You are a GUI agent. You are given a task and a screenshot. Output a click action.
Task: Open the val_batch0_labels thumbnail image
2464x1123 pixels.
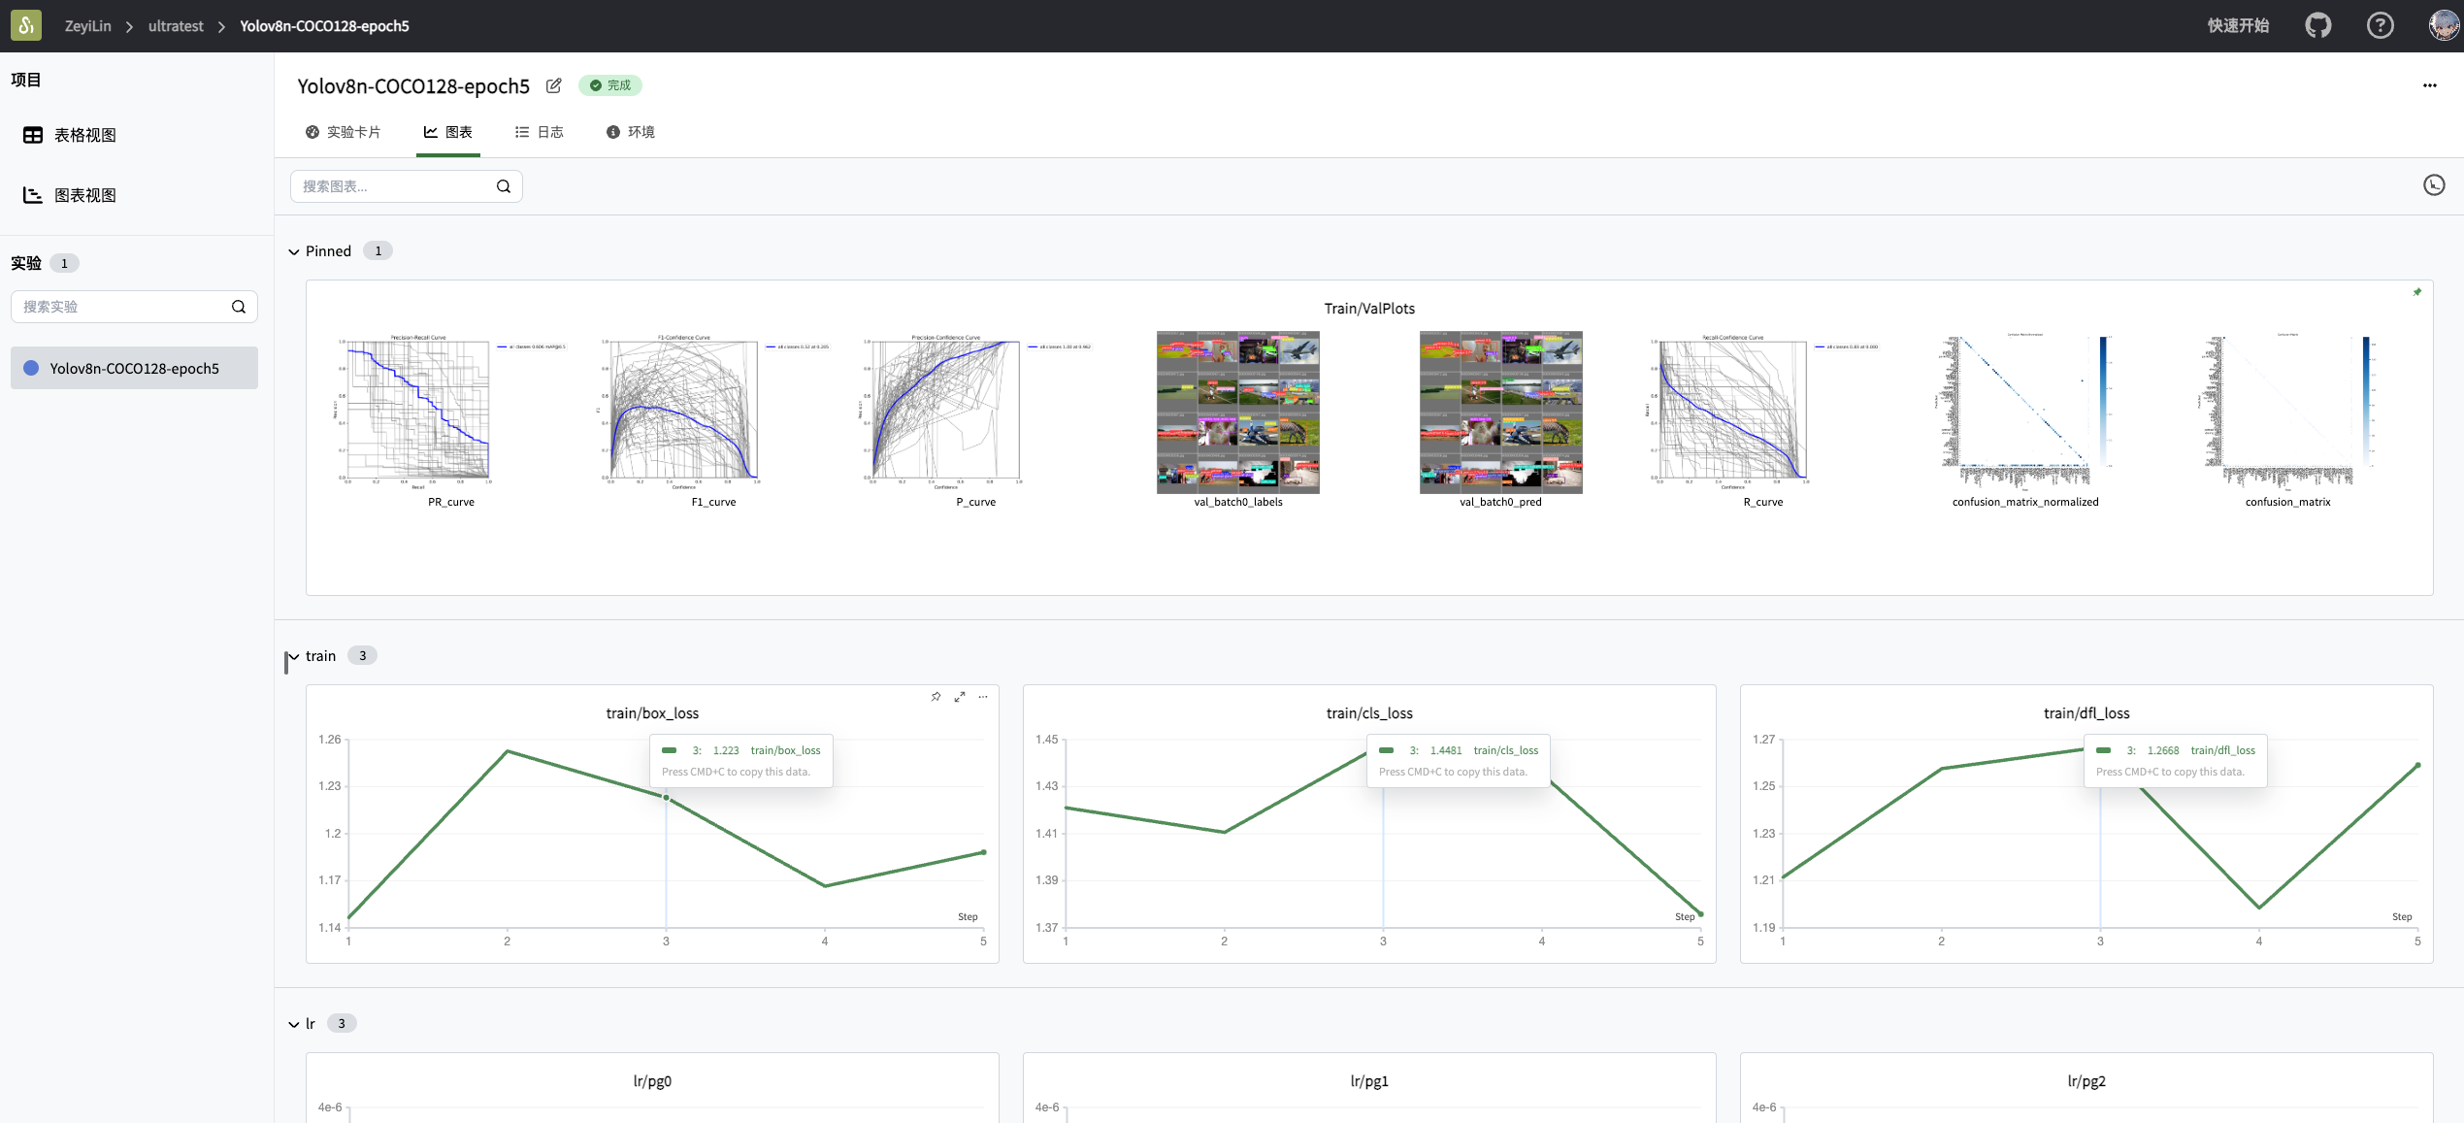click(x=1237, y=413)
